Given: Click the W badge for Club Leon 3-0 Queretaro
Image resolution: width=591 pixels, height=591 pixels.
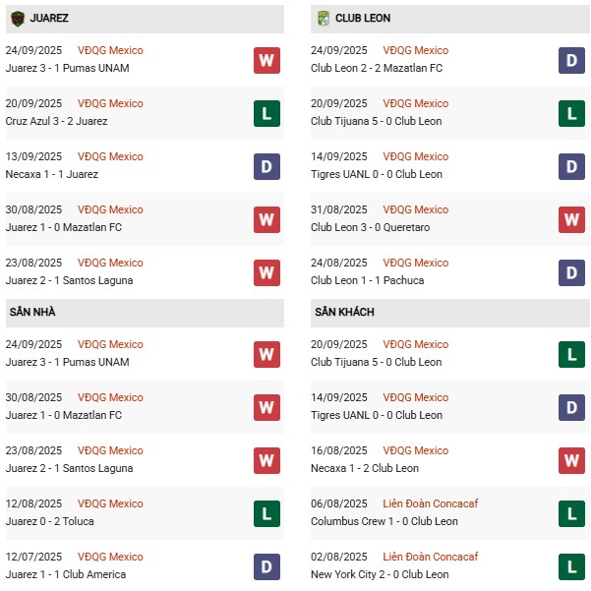Looking at the screenshot, I should coord(571,219).
